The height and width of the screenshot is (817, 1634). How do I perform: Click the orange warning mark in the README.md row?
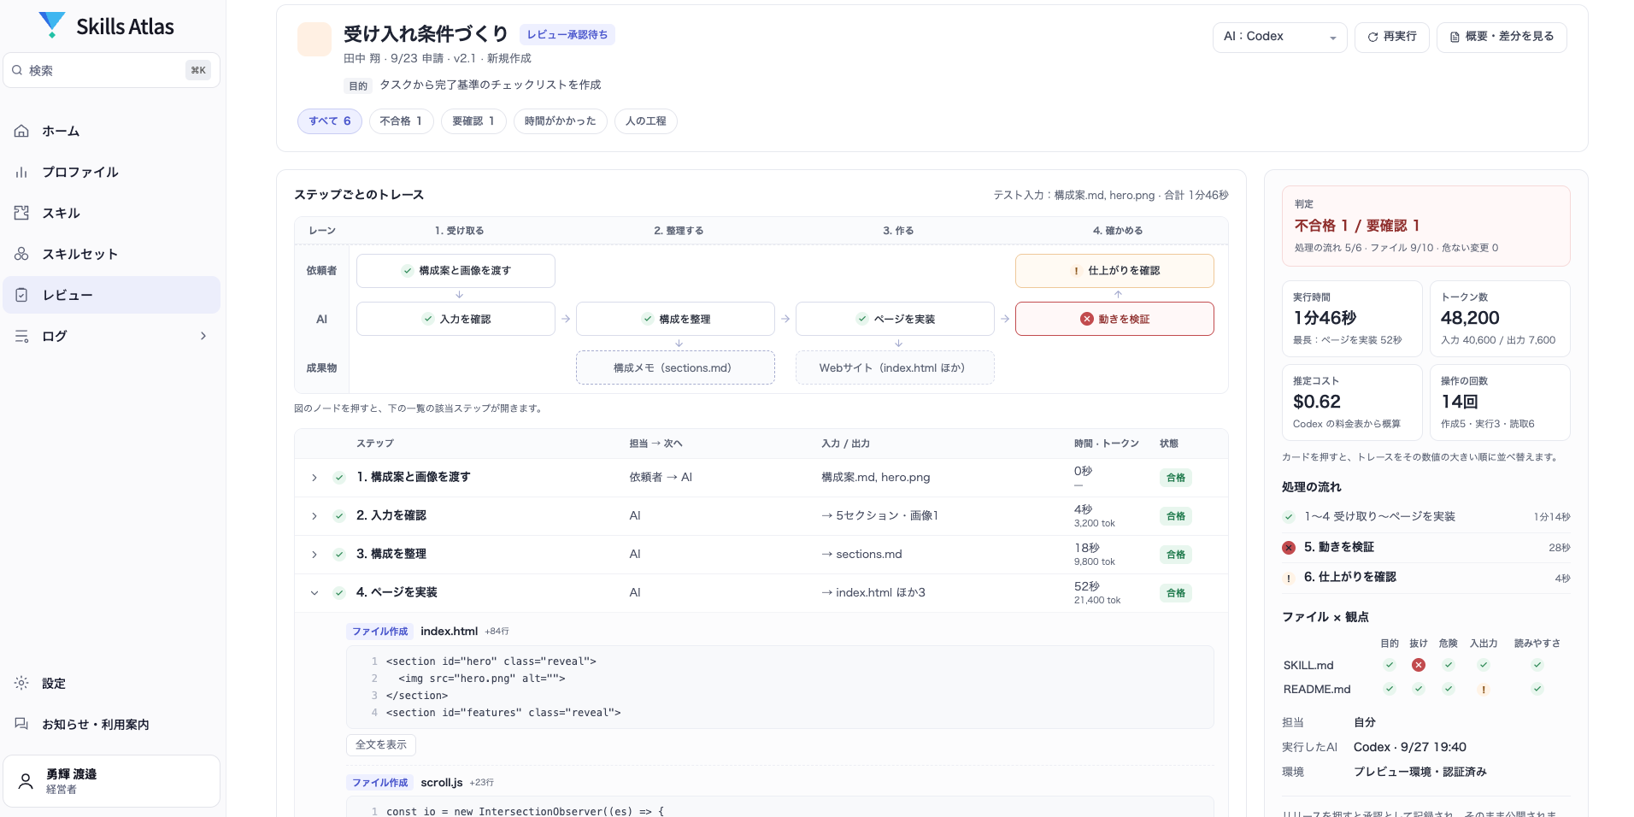pyautogui.click(x=1484, y=690)
